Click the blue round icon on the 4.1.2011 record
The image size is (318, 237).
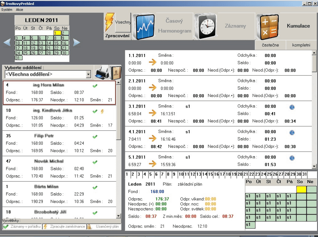(292, 133)
